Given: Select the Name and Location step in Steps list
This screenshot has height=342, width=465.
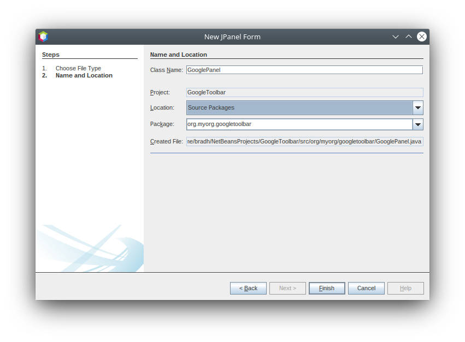Looking at the screenshot, I should tap(84, 75).
